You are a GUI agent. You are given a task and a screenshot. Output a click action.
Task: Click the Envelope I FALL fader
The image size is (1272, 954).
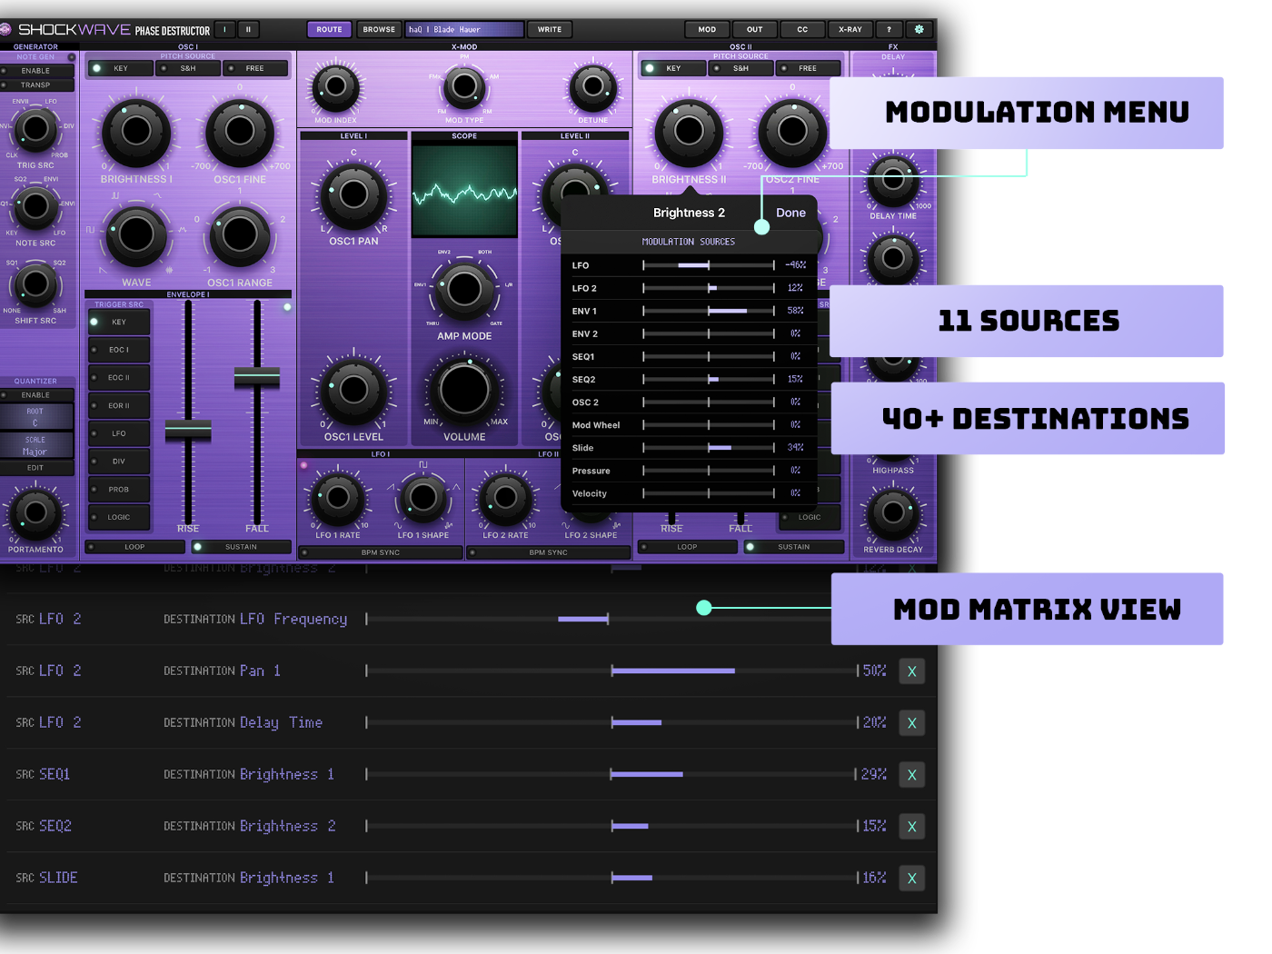point(257,377)
